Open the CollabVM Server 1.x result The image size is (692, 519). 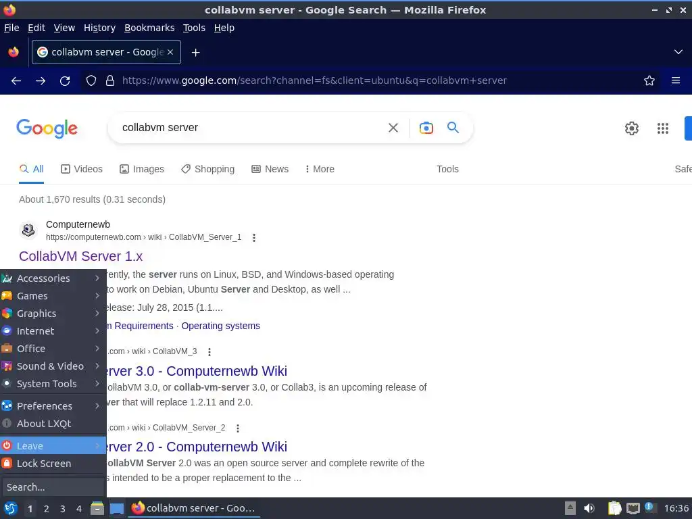click(x=81, y=256)
